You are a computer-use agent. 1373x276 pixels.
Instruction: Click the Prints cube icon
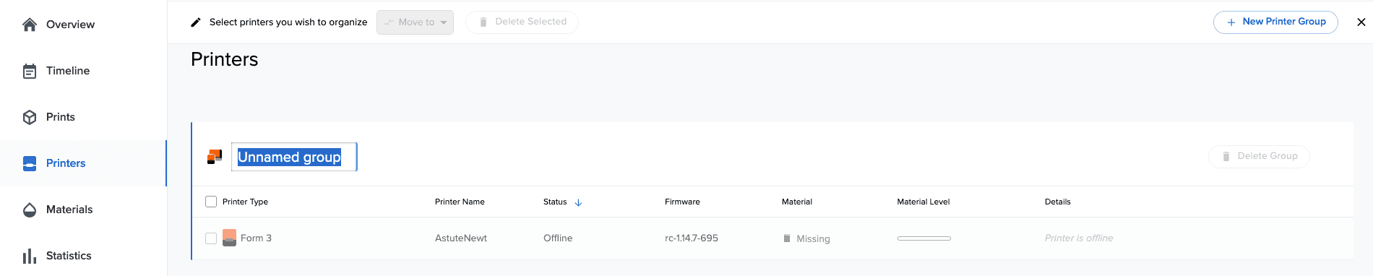point(30,117)
